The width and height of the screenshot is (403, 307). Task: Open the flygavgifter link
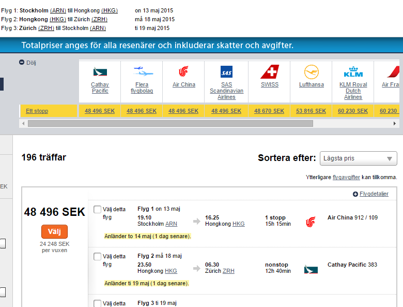tap(346, 177)
